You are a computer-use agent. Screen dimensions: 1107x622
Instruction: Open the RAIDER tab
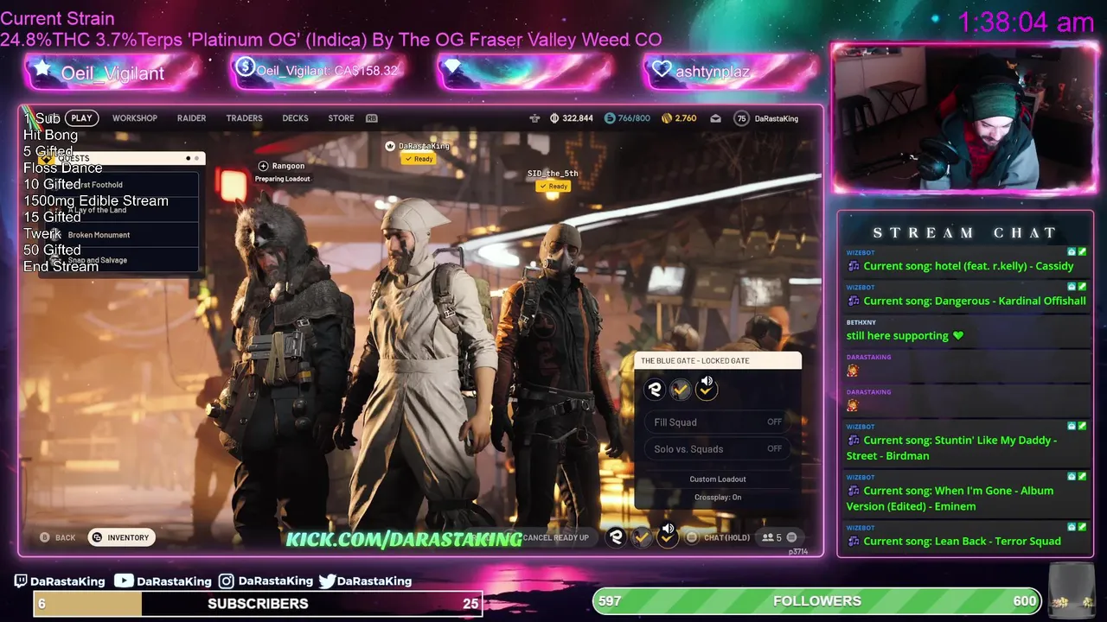coord(191,118)
